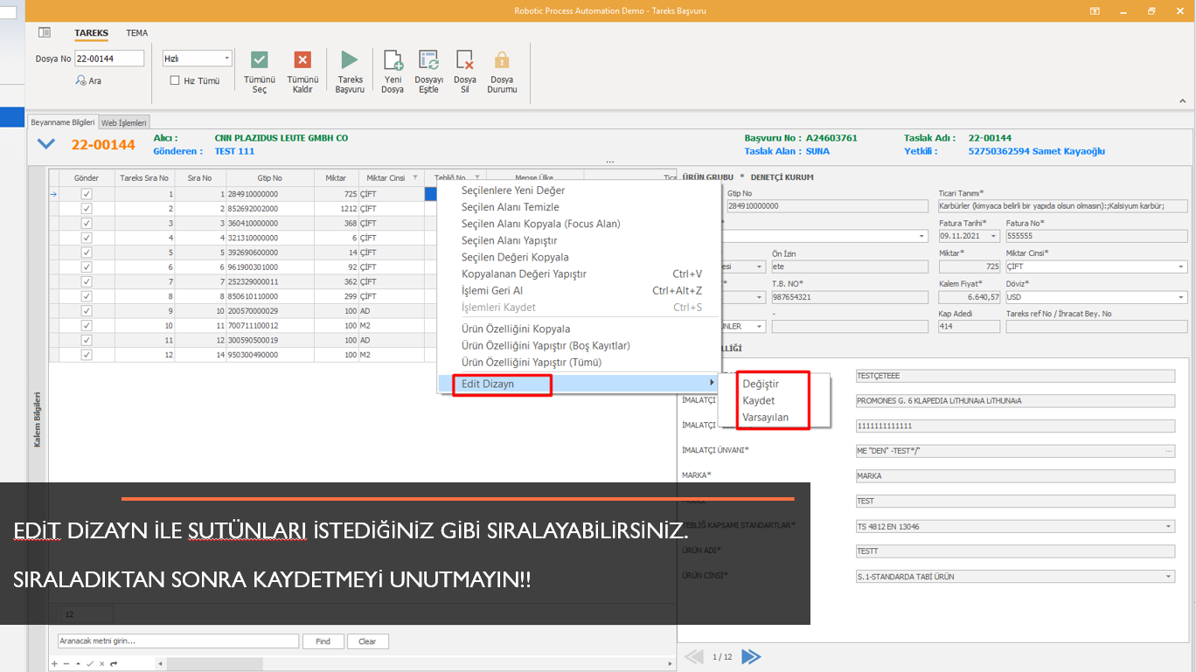The width and height of the screenshot is (1196, 672).
Task: Click the minus delete-row navigator icon
Action: (66, 664)
